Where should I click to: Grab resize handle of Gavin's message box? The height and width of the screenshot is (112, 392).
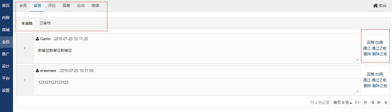[357, 59]
